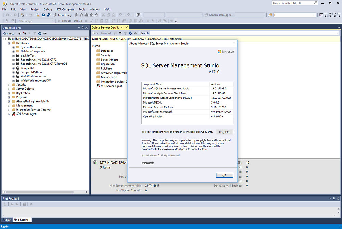This screenshot has width=342, height=229.
Task: Close the About dialog with the X
Action: click(x=234, y=43)
